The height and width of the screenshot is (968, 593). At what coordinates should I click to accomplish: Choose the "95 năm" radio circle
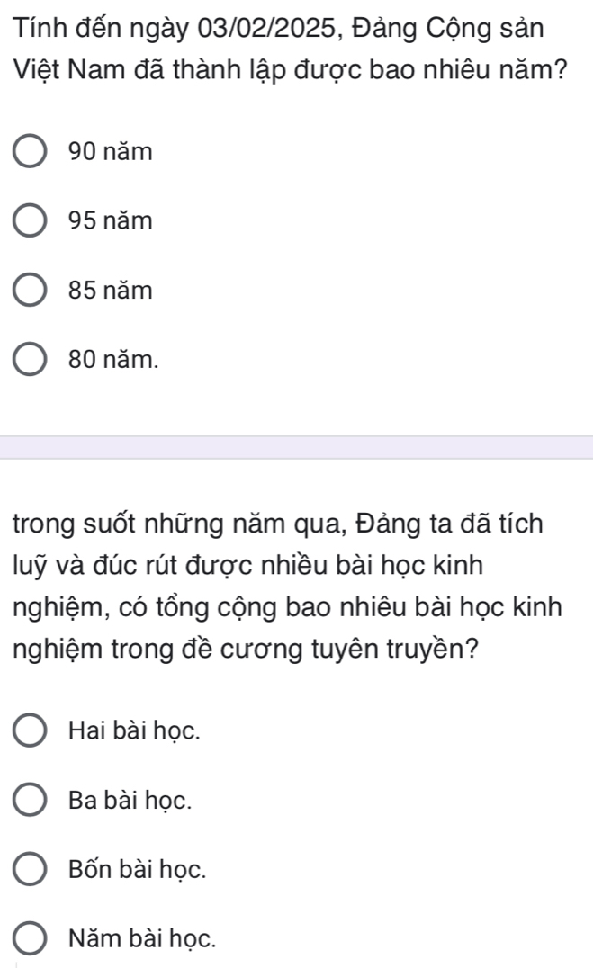(x=32, y=221)
